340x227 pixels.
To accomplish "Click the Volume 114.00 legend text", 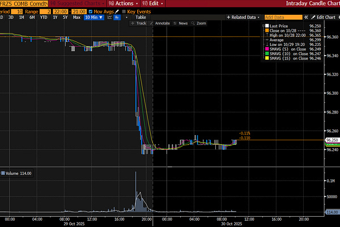I will (x=19, y=173).
